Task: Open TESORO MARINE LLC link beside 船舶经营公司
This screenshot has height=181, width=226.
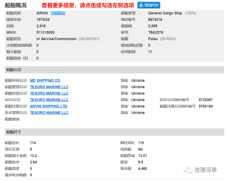Action: [49, 93]
